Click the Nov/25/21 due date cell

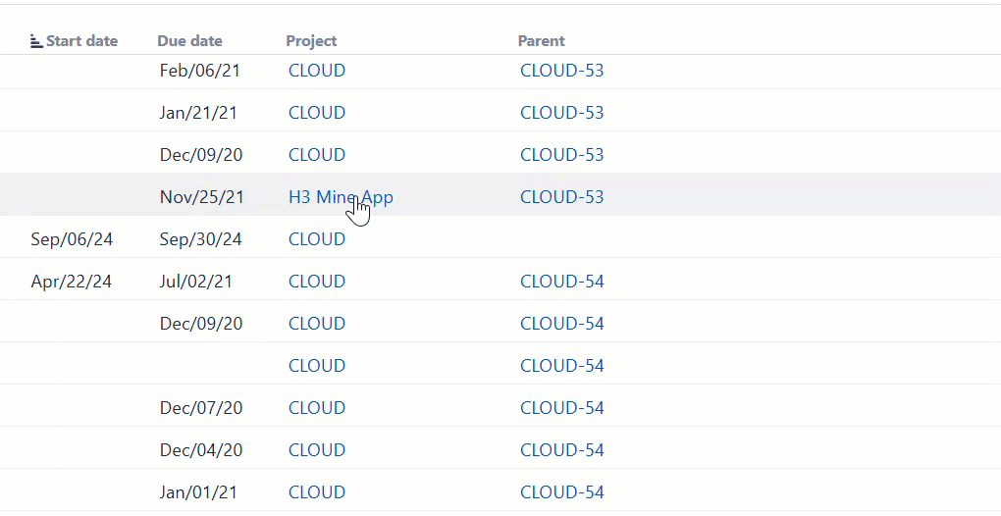click(202, 197)
